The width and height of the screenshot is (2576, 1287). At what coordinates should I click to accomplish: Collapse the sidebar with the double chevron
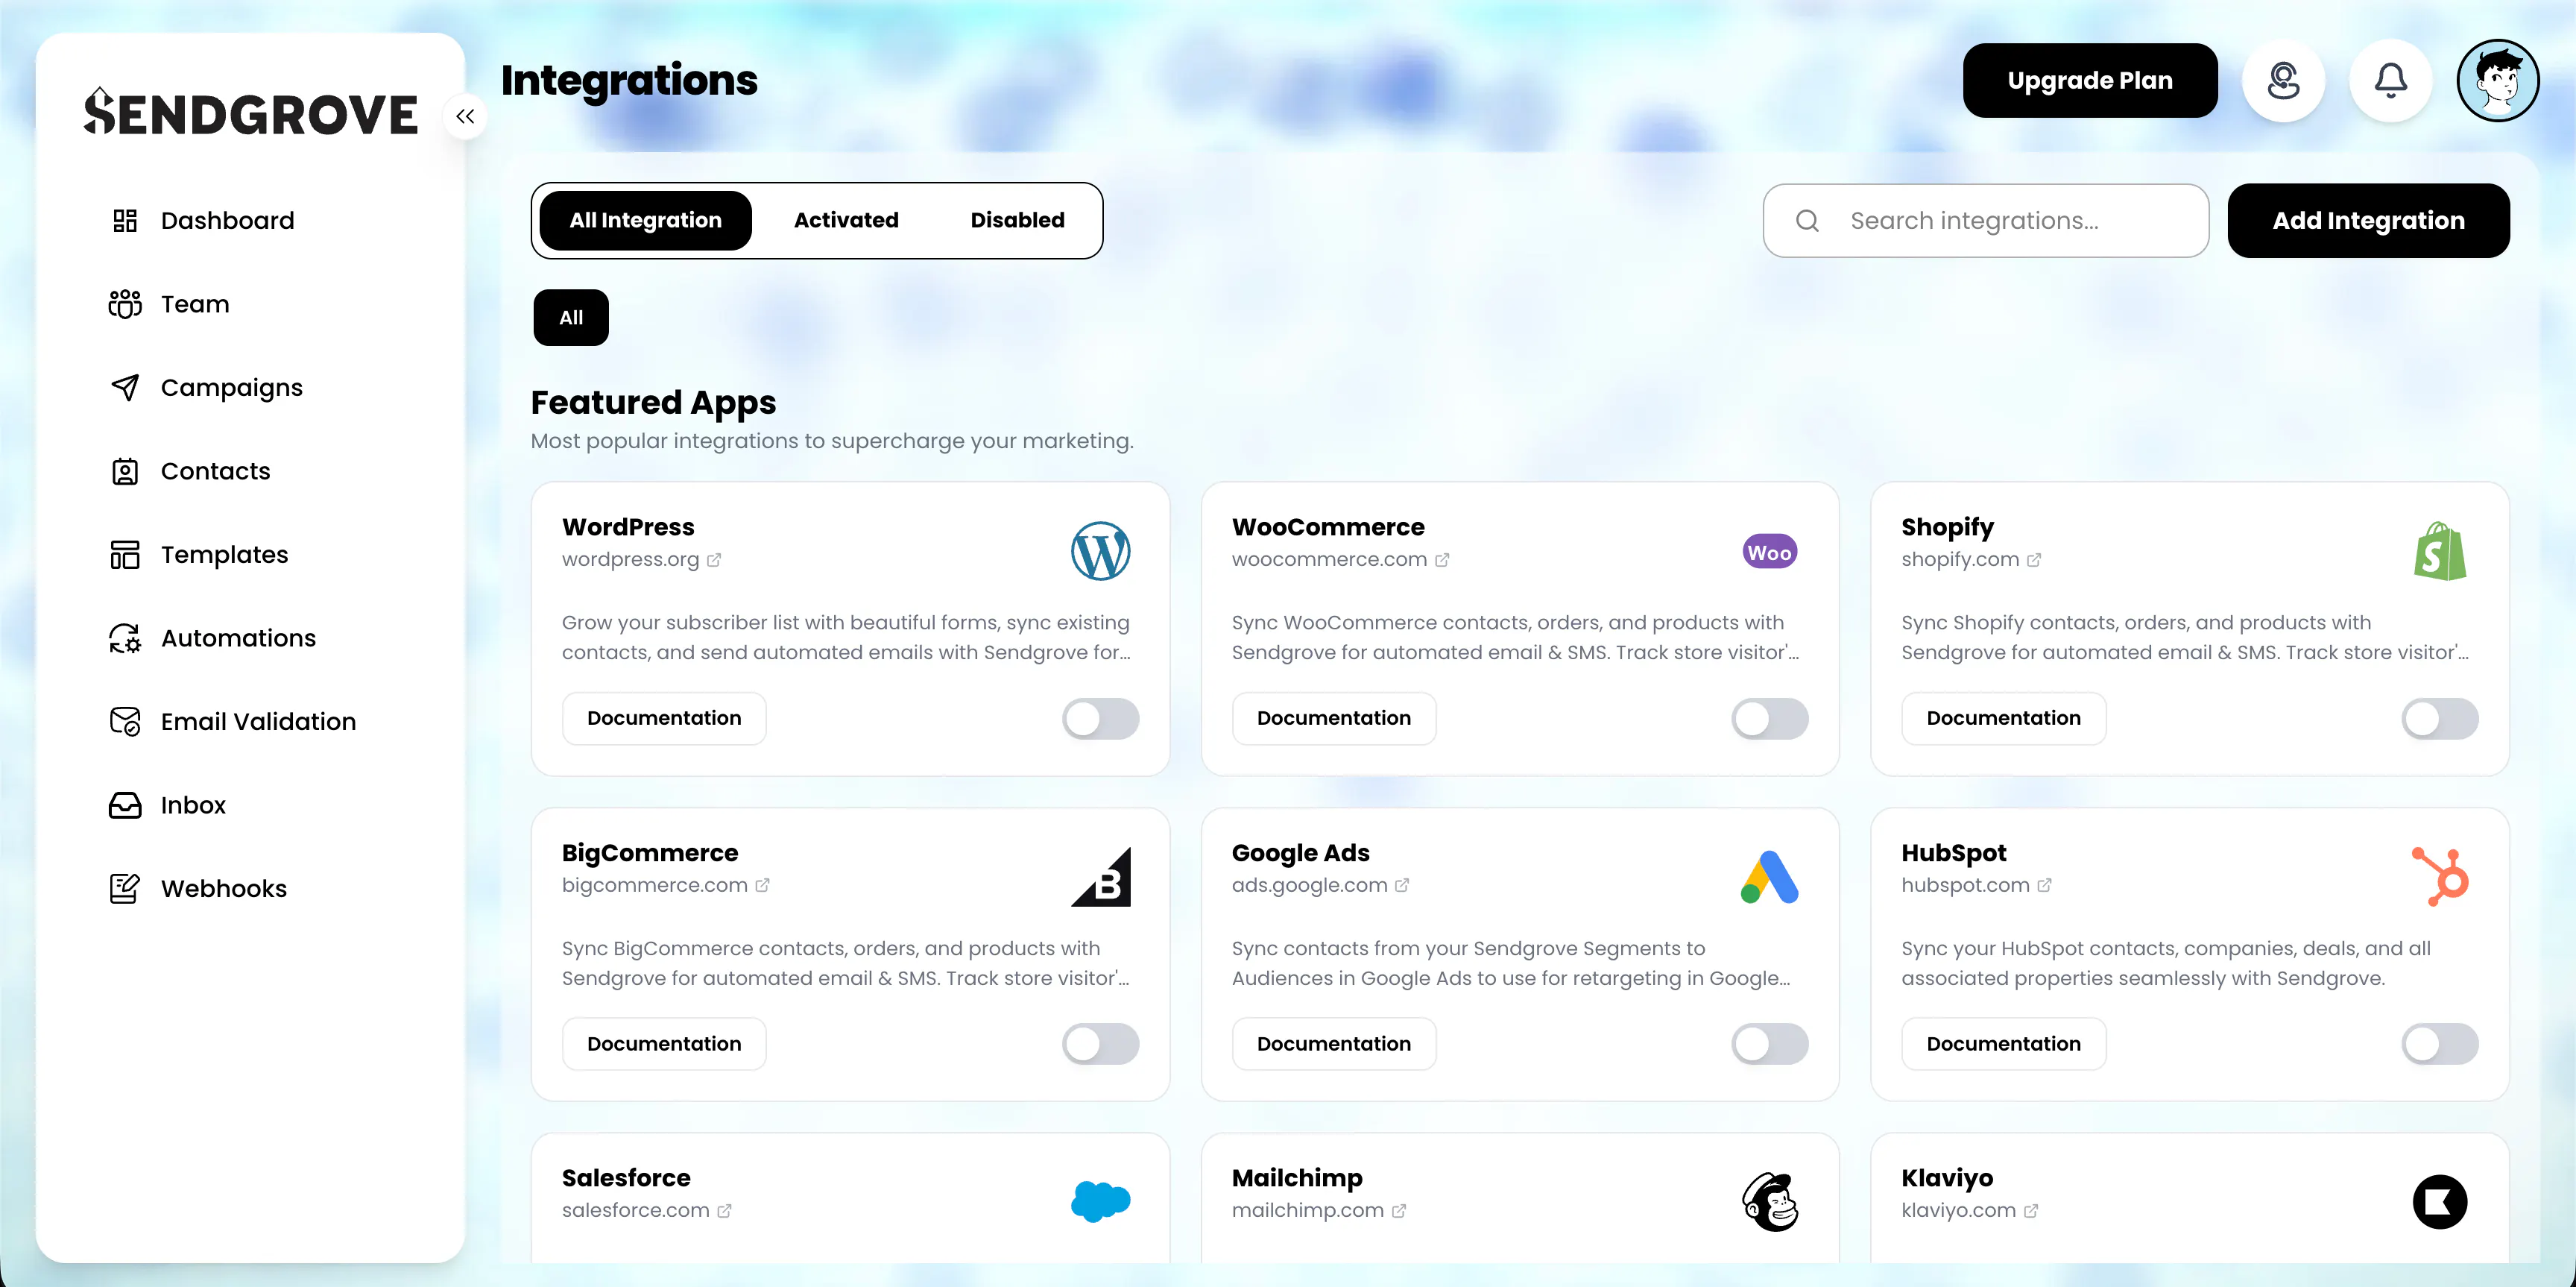pyautogui.click(x=465, y=116)
